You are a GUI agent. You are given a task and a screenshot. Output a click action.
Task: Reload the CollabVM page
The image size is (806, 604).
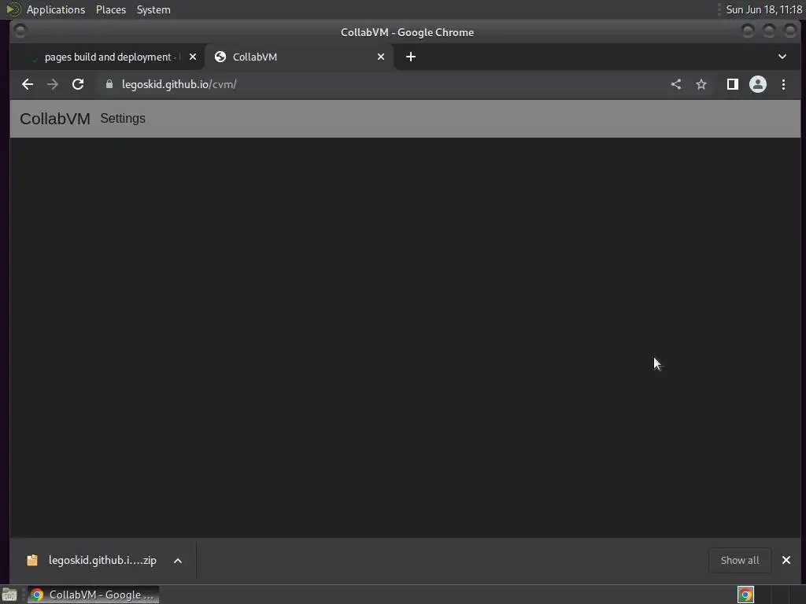(x=78, y=84)
